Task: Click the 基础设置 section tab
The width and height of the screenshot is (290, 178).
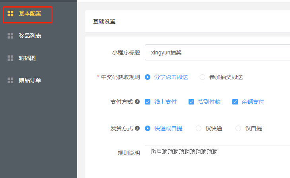Action: click(x=104, y=21)
